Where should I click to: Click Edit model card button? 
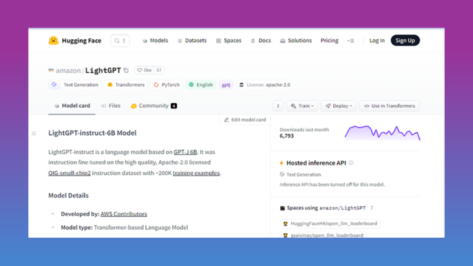[x=245, y=119]
